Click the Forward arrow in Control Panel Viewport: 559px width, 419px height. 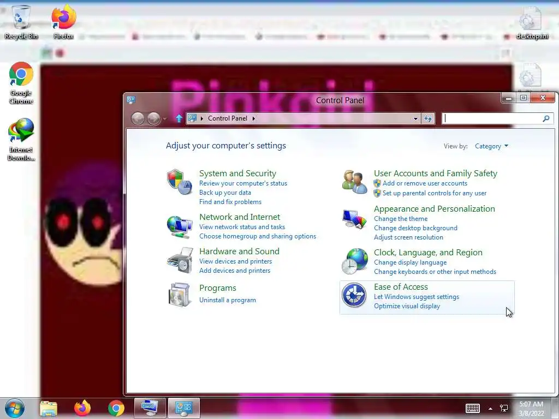pyautogui.click(x=153, y=118)
